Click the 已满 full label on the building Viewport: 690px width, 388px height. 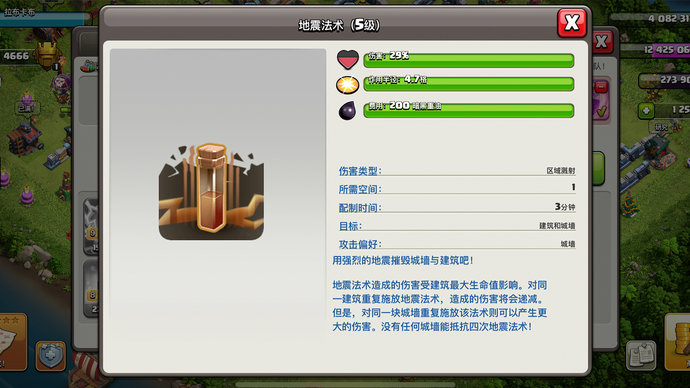click(x=26, y=109)
